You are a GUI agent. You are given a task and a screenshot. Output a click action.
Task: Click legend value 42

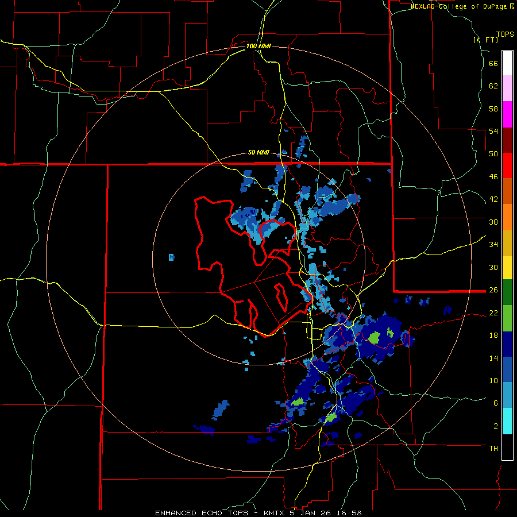point(493,199)
